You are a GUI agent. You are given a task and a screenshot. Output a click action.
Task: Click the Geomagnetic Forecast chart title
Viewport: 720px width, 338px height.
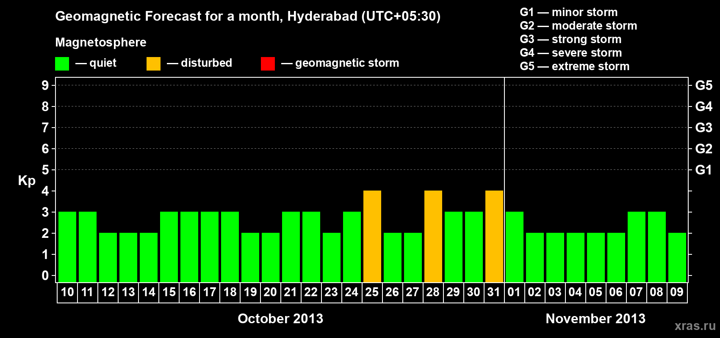[x=248, y=16]
